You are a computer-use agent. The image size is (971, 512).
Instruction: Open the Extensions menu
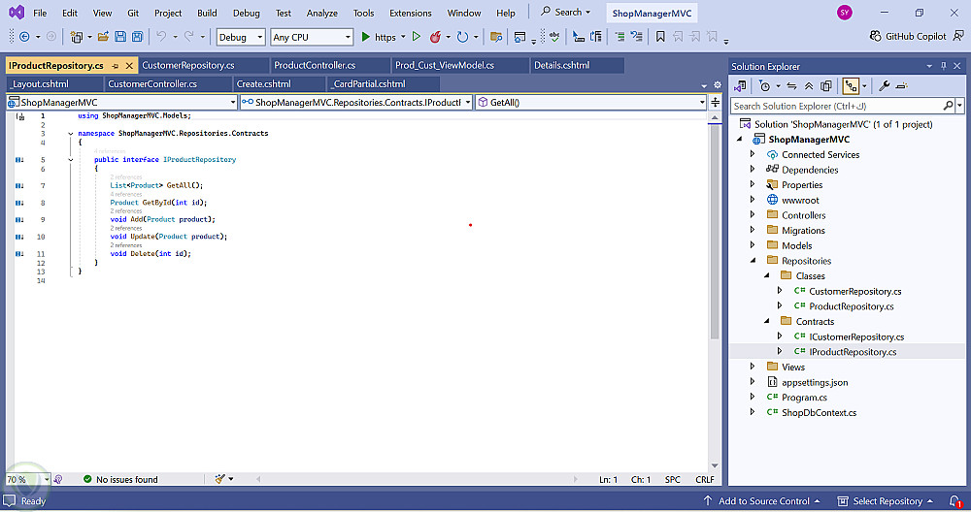(x=410, y=13)
